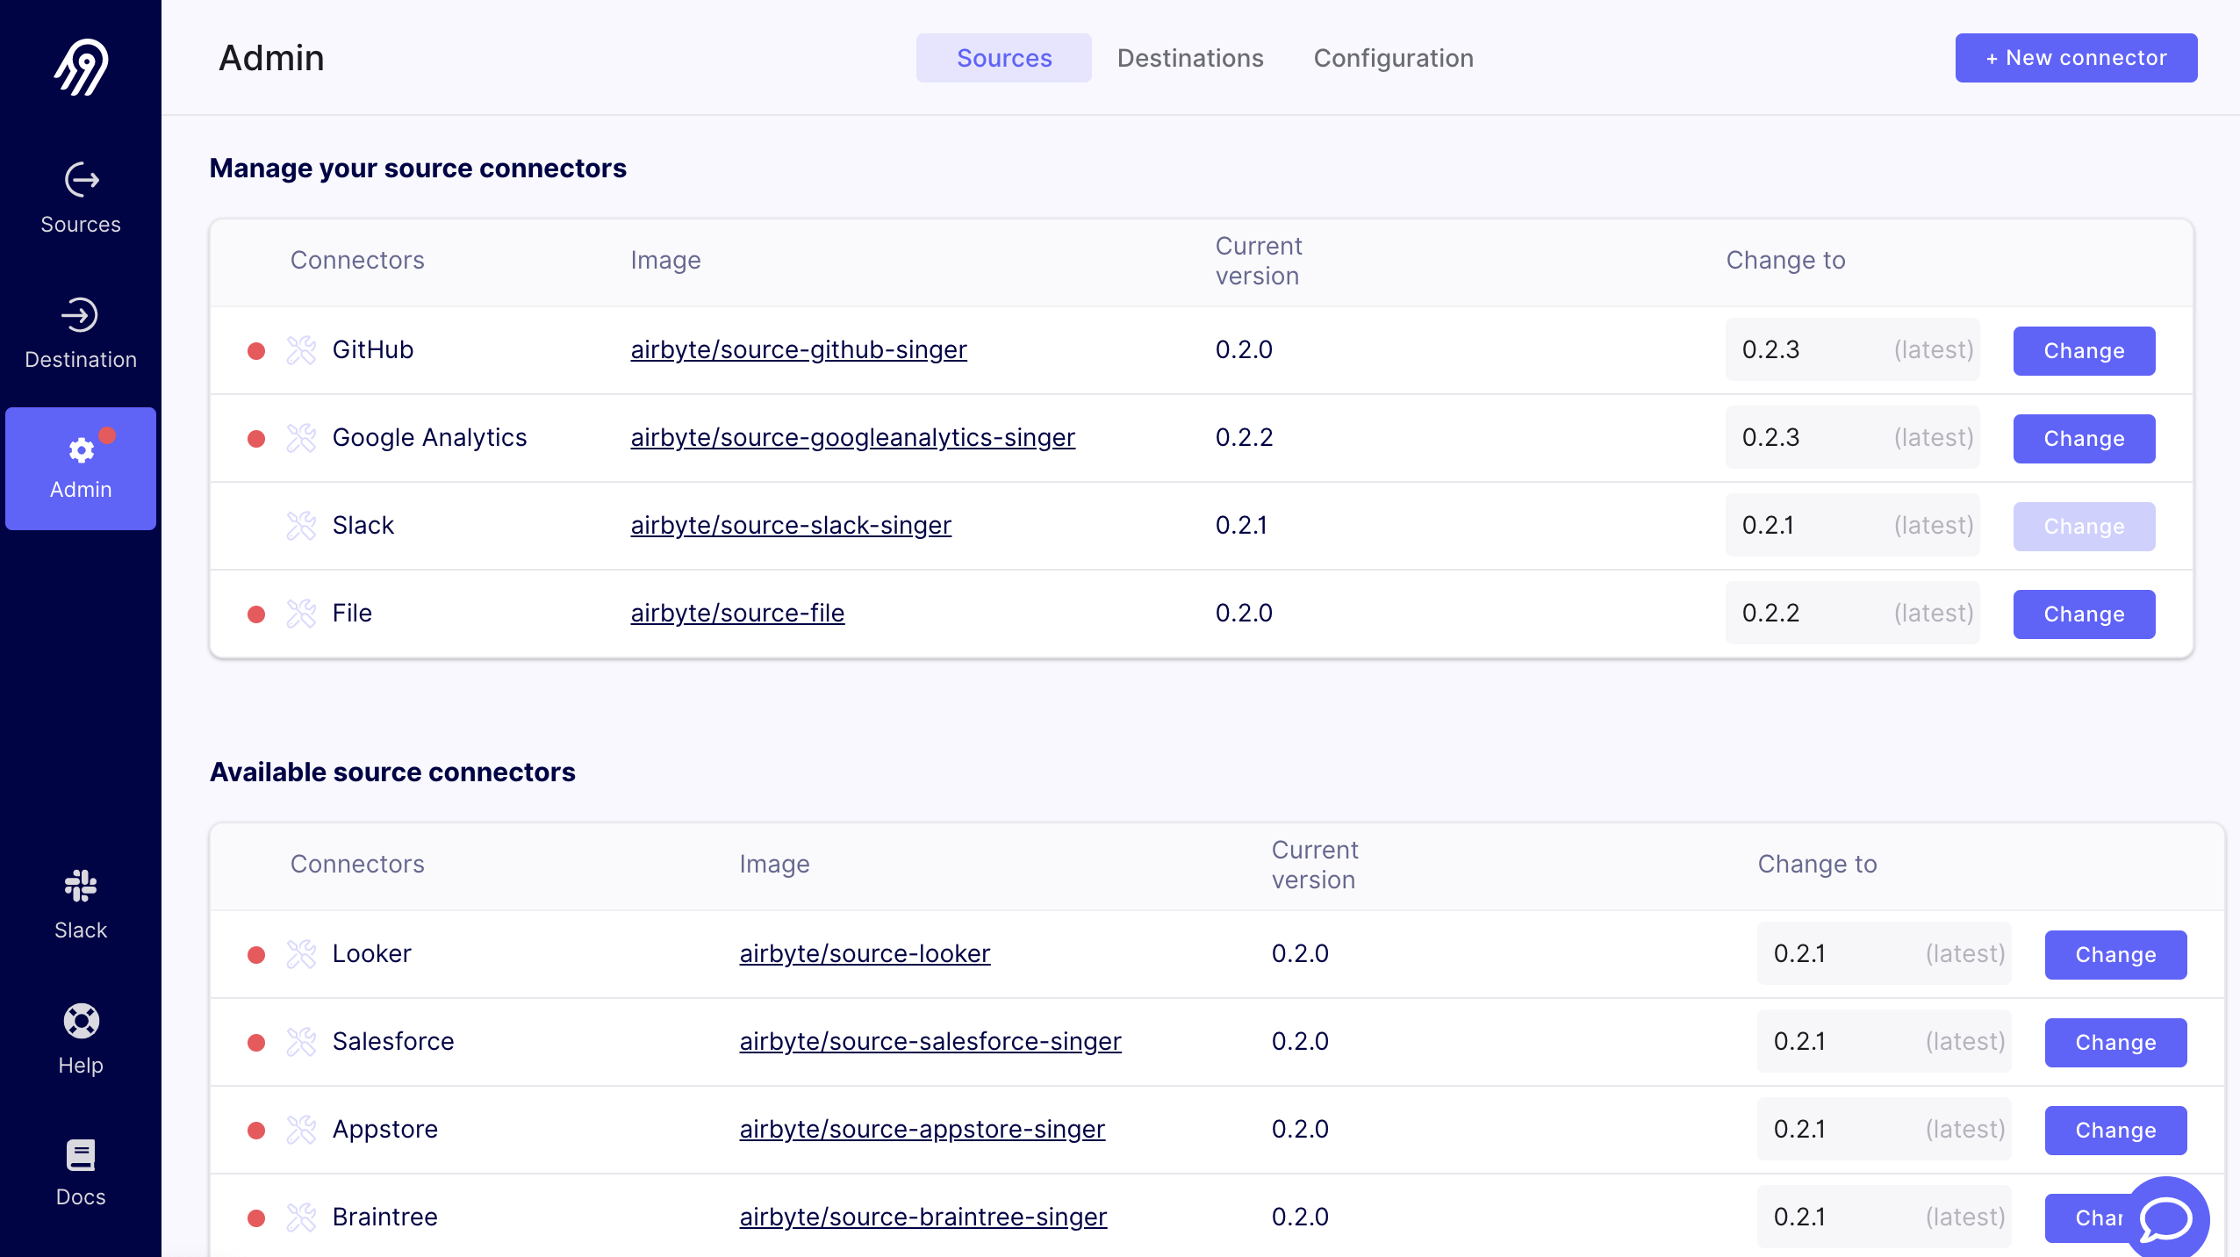This screenshot has height=1257, width=2240.
Task: Open the airbyte/source-file hyperlink
Action: tap(737, 613)
